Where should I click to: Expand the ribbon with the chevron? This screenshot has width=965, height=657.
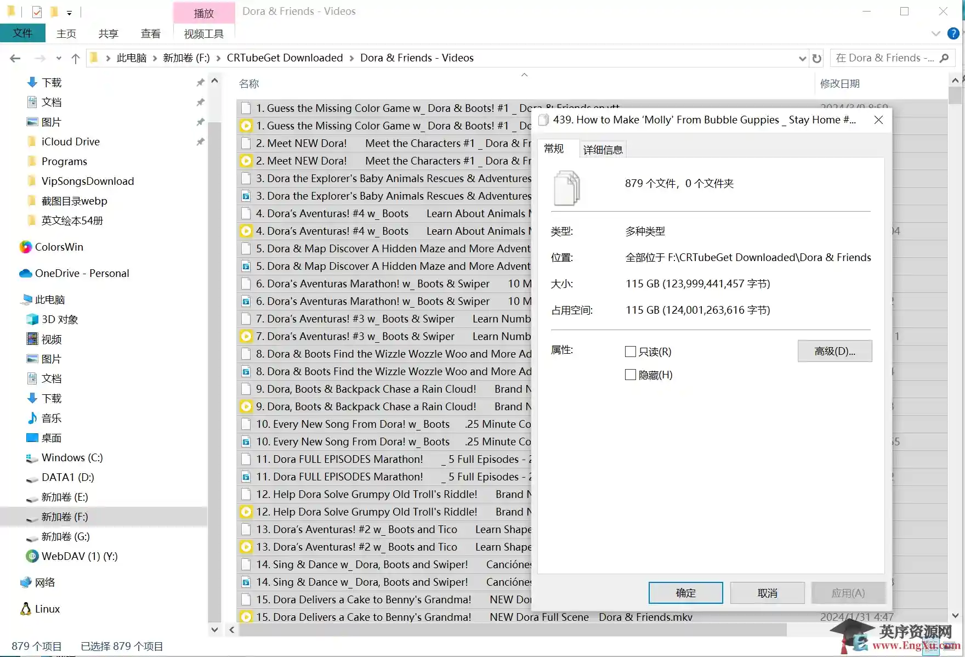tap(936, 33)
